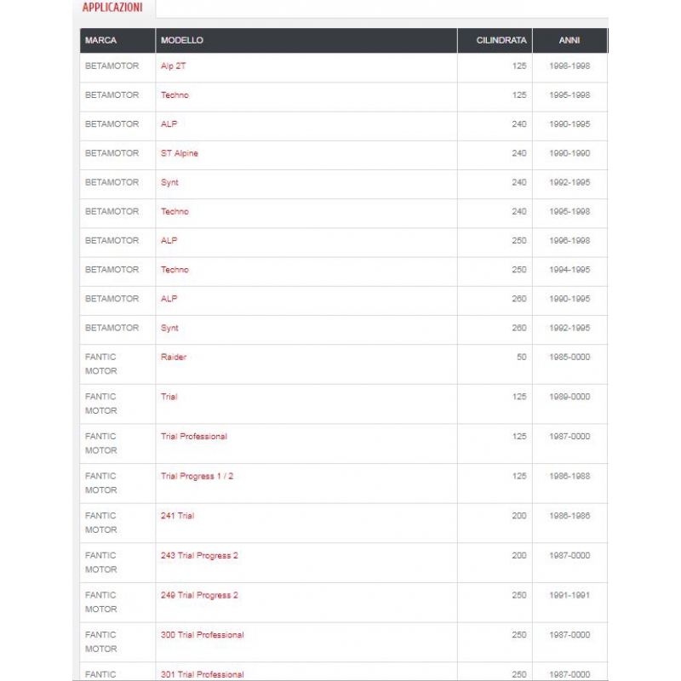Viewport: 681px width, 681px height.
Task: Click the Alp 2T model link
Action: 174,66
